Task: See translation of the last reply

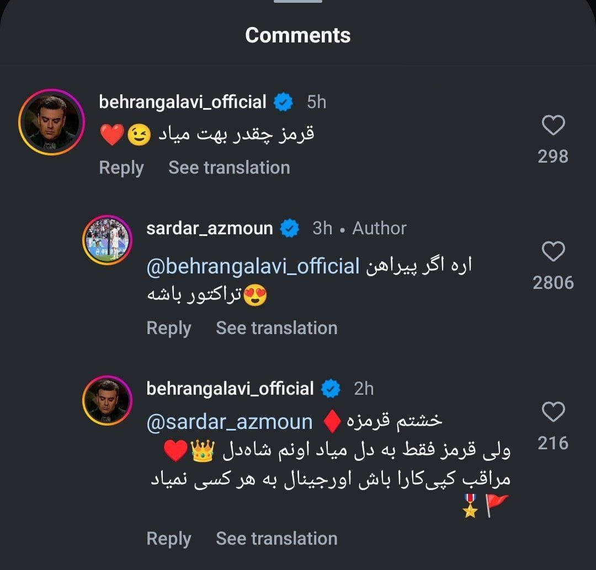Action: point(276,539)
